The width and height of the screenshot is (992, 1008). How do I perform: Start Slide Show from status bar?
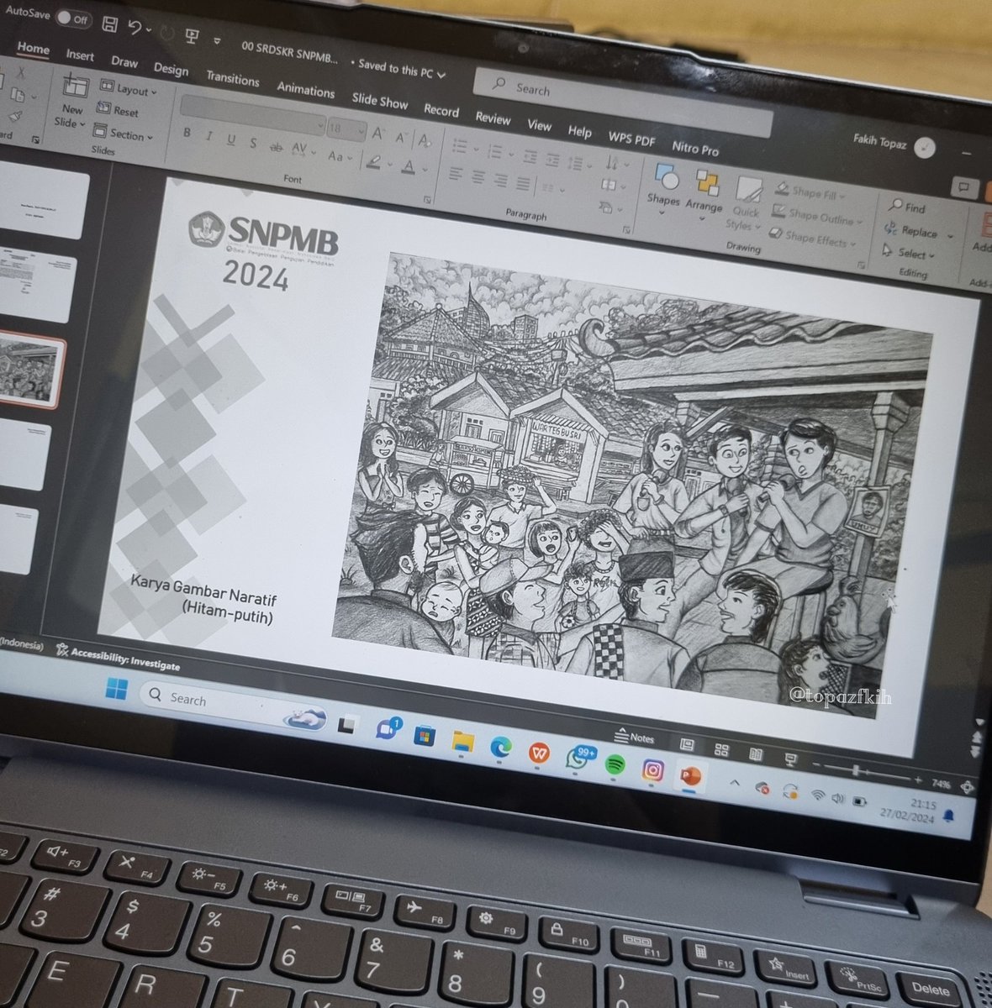click(789, 760)
